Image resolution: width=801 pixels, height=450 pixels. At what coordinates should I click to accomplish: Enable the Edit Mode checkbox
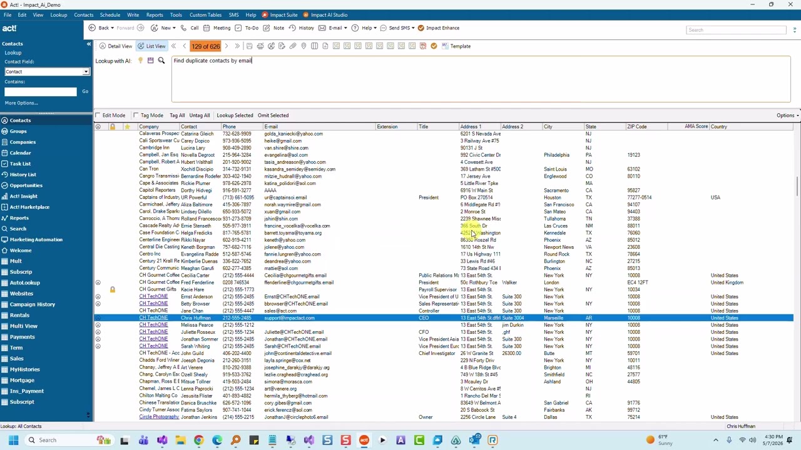[x=98, y=116]
